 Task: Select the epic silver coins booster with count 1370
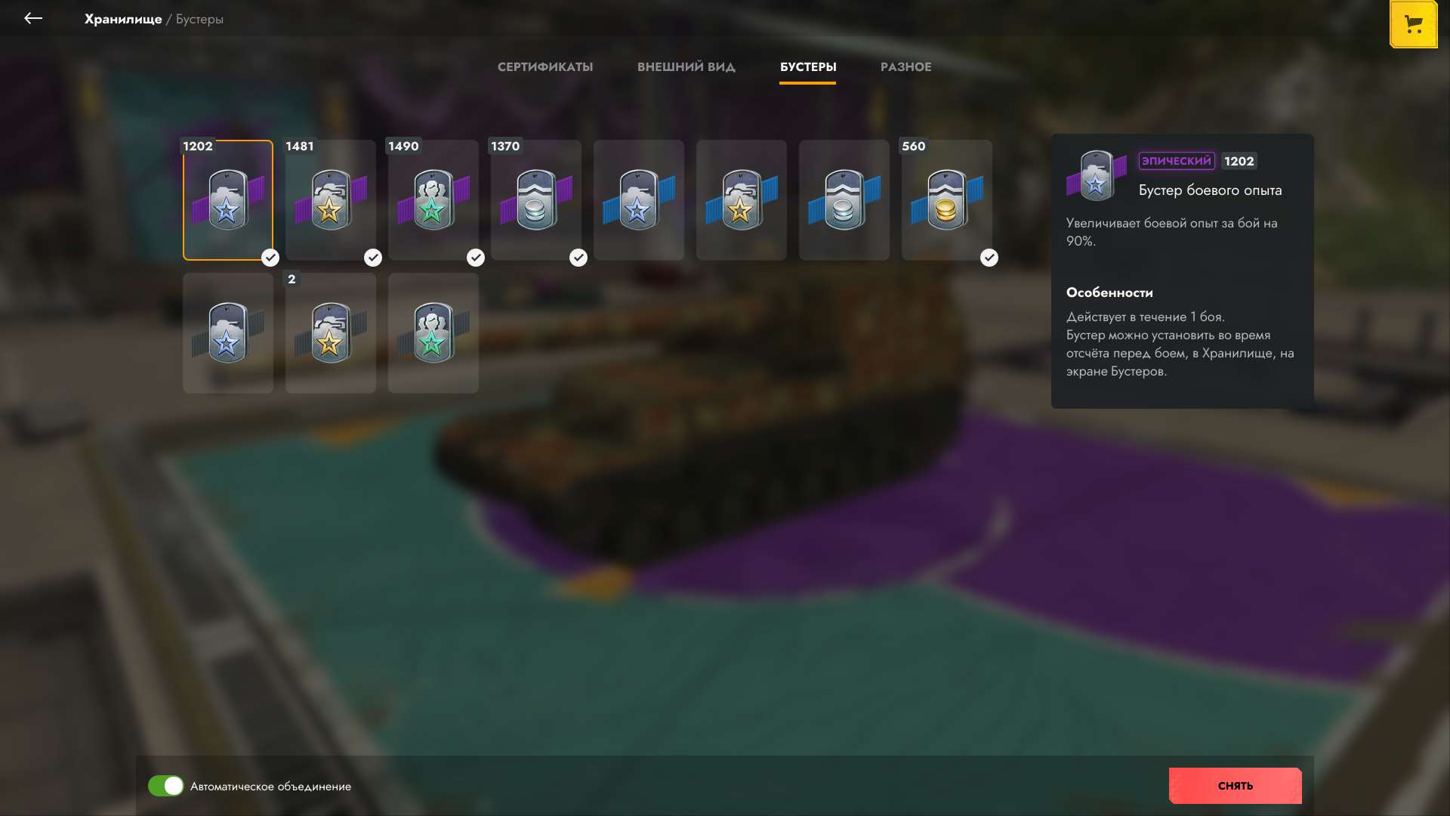535,200
